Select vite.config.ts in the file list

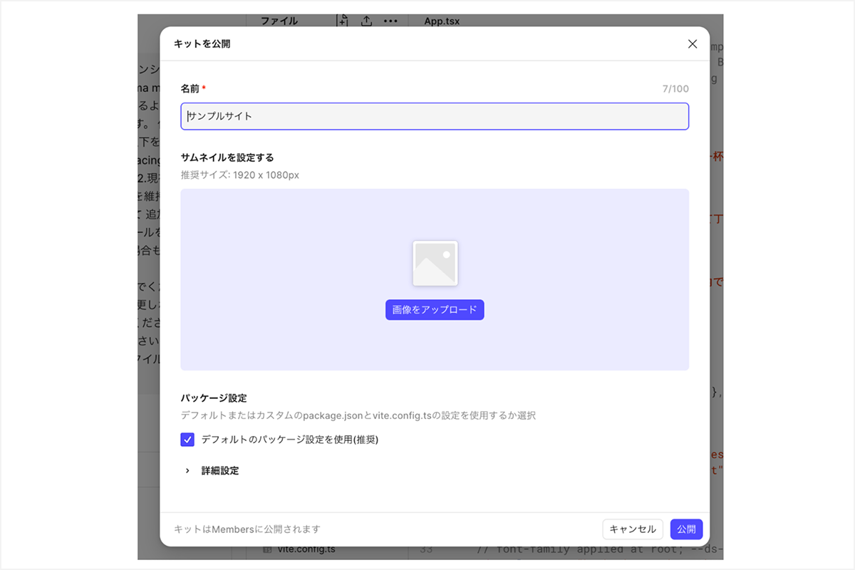[305, 549]
